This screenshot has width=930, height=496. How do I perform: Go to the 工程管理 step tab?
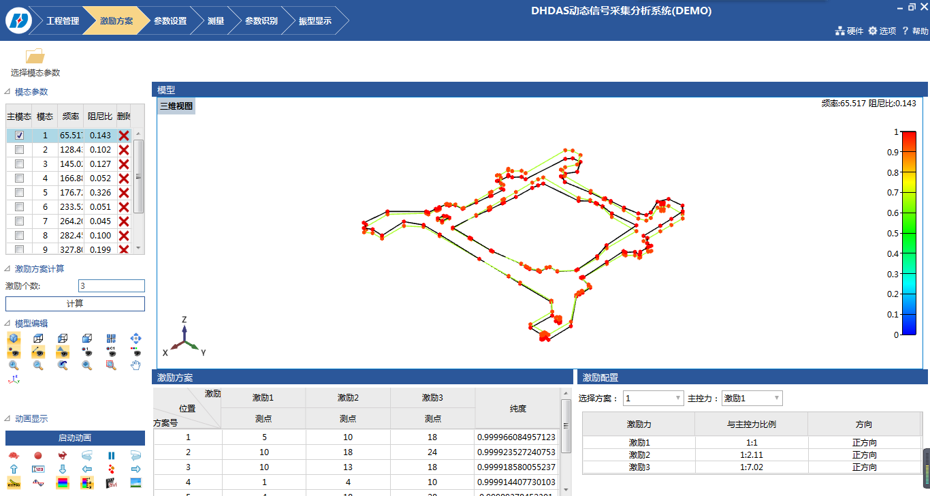63,20
